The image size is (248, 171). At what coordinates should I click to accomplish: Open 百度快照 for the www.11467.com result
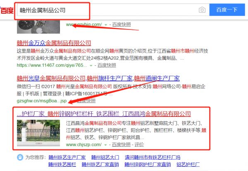[107, 65]
